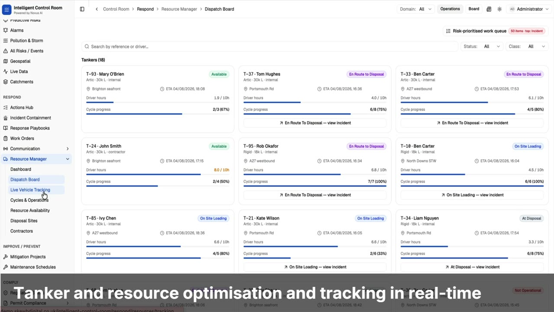Click the Geospatial sidebar icon
Image resolution: width=554 pixels, height=312 pixels.
[6, 61]
